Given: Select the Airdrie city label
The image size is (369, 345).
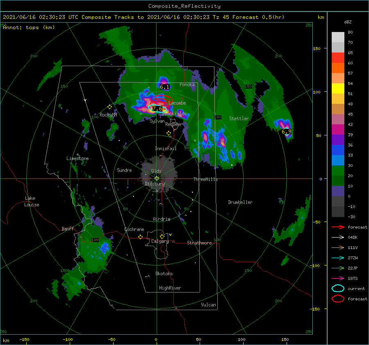Looking at the screenshot, I should tap(162, 219).
